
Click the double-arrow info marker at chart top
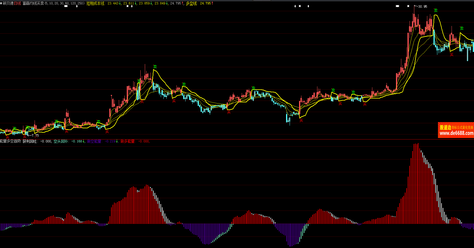(x=308, y=6)
